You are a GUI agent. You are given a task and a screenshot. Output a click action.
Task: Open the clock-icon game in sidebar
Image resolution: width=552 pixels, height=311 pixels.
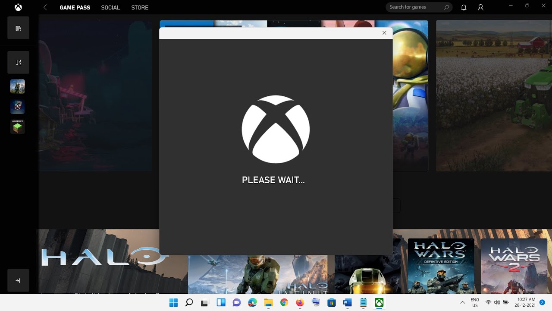[x=18, y=107]
